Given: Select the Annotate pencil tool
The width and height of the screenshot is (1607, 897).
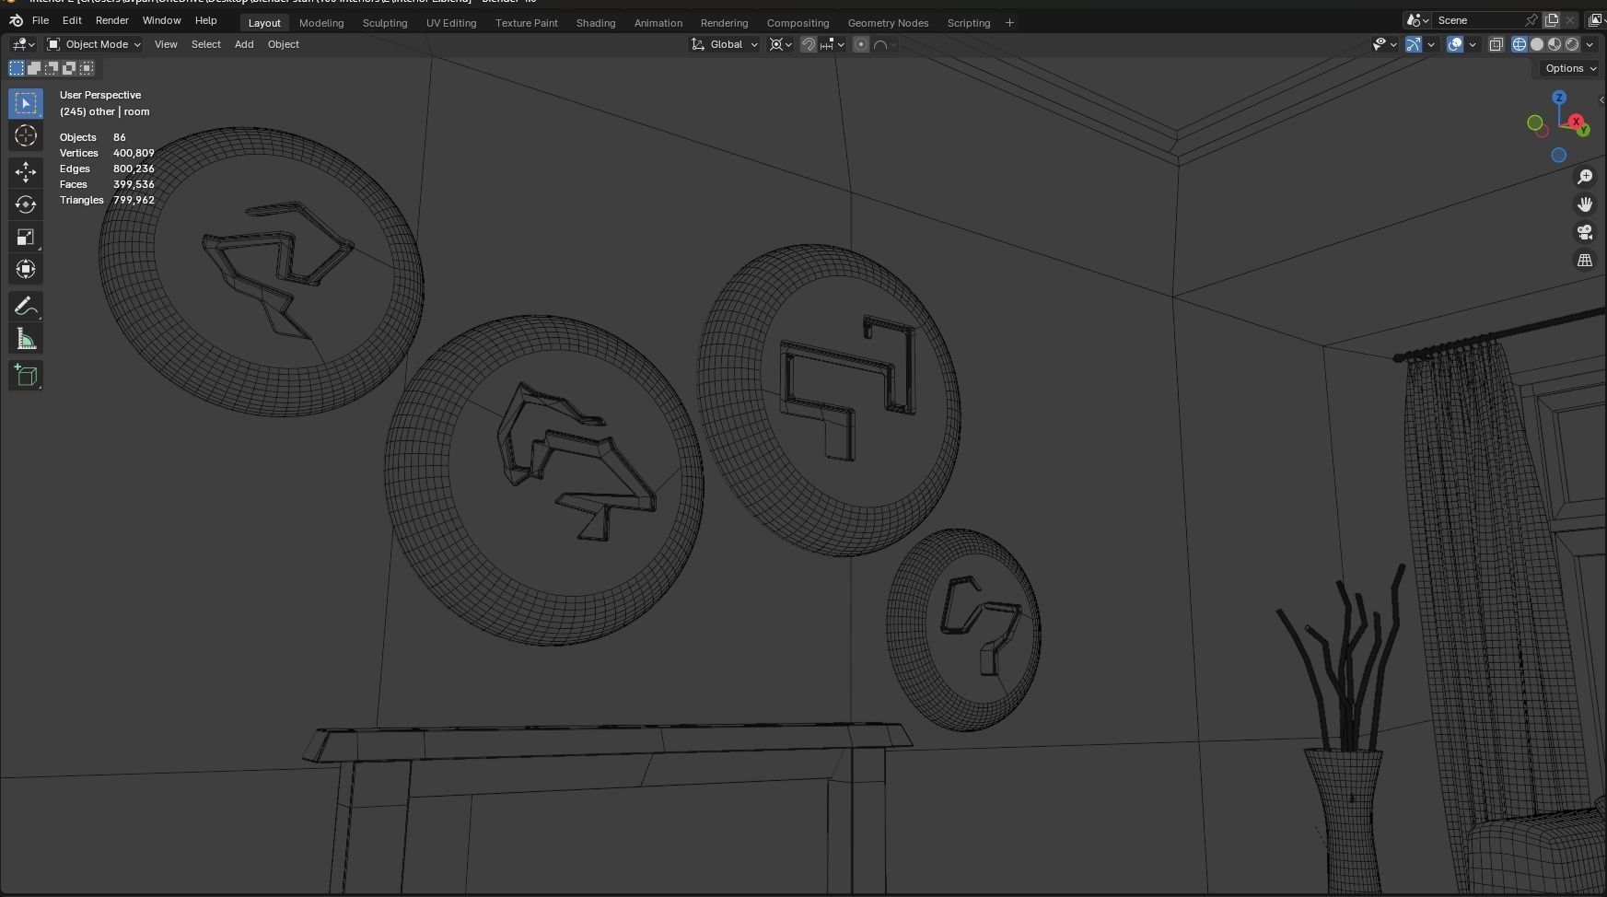Looking at the screenshot, I should click(x=26, y=307).
